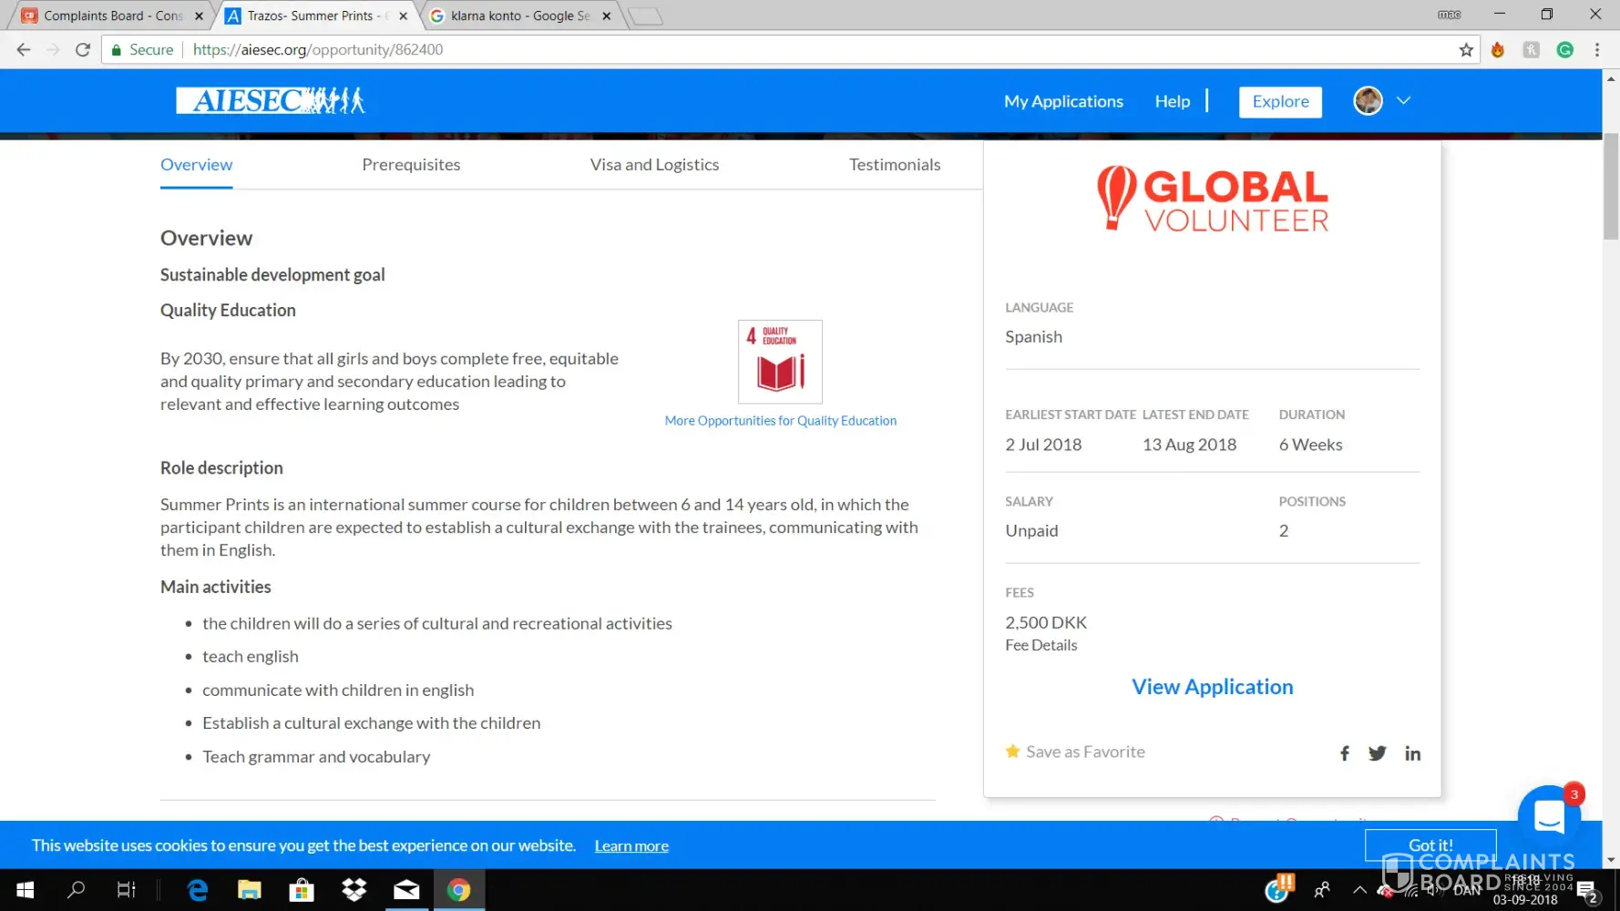Click the browser forward arrow
This screenshot has width=1620, height=911.
click(53, 50)
